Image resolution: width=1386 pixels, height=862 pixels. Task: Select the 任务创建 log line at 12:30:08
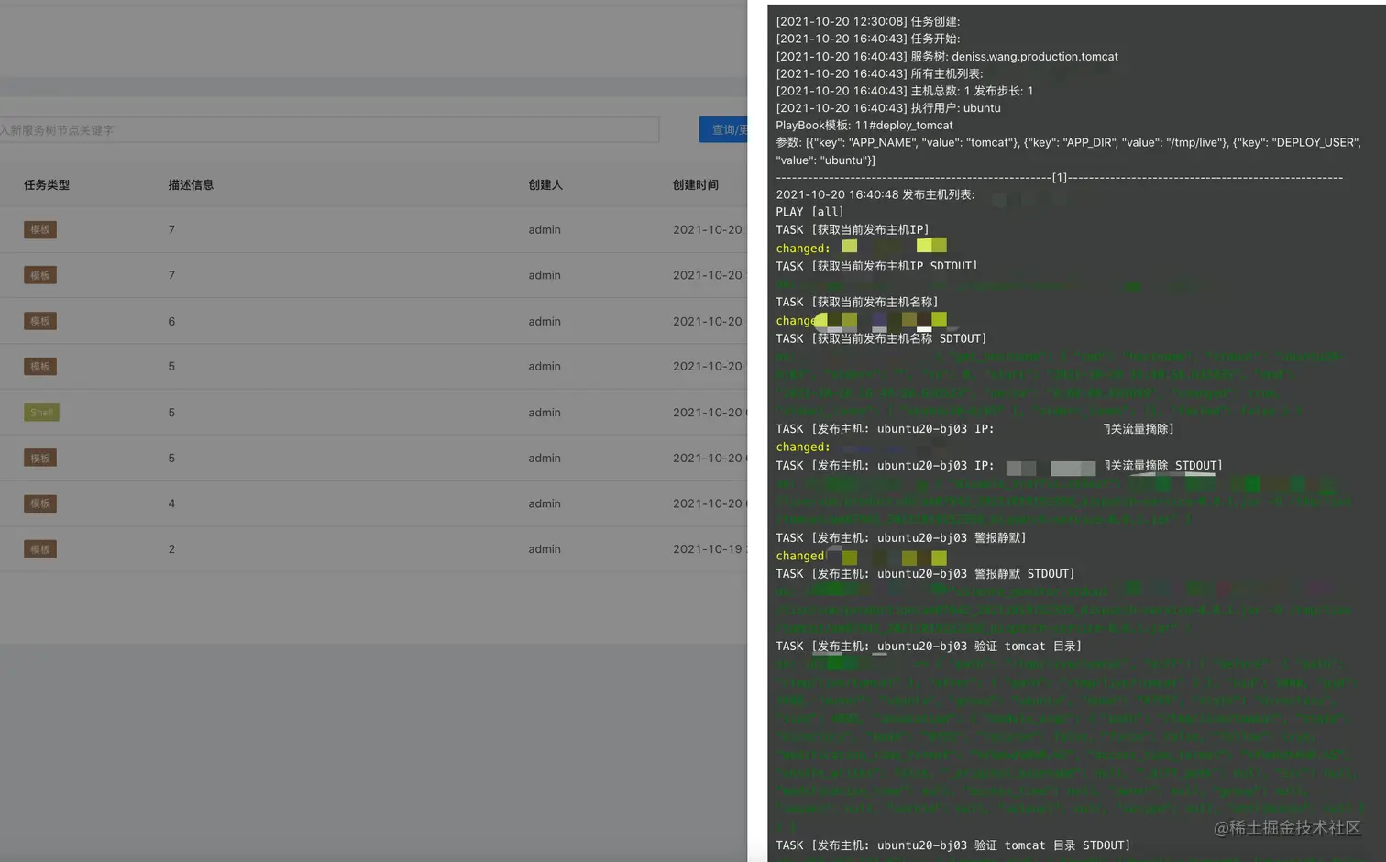pos(868,21)
